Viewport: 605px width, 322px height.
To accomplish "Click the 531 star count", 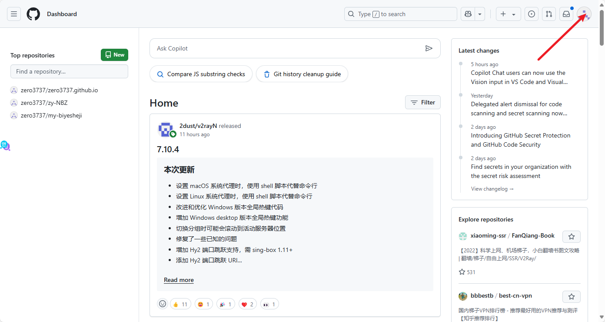I will click(467, 272).
